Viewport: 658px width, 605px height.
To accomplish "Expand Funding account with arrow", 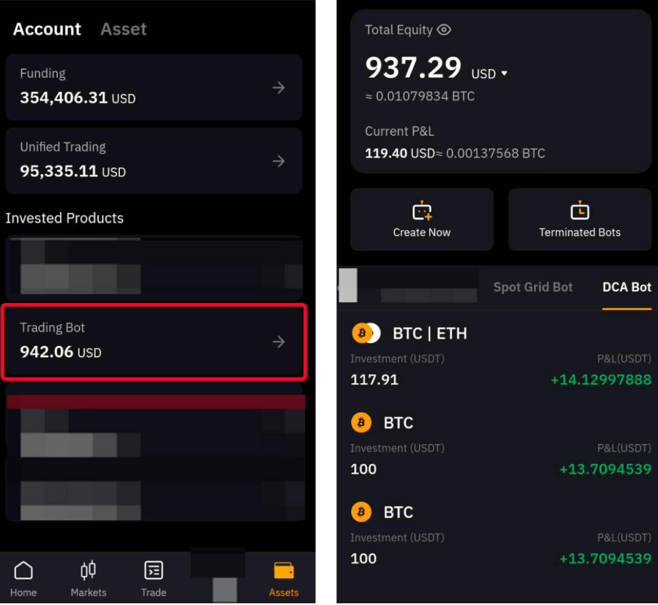I will click(x=278, y=88).
